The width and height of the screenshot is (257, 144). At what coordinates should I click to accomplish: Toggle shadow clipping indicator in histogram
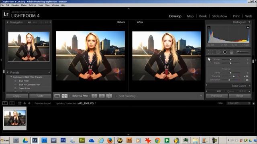tap(209, 27)
